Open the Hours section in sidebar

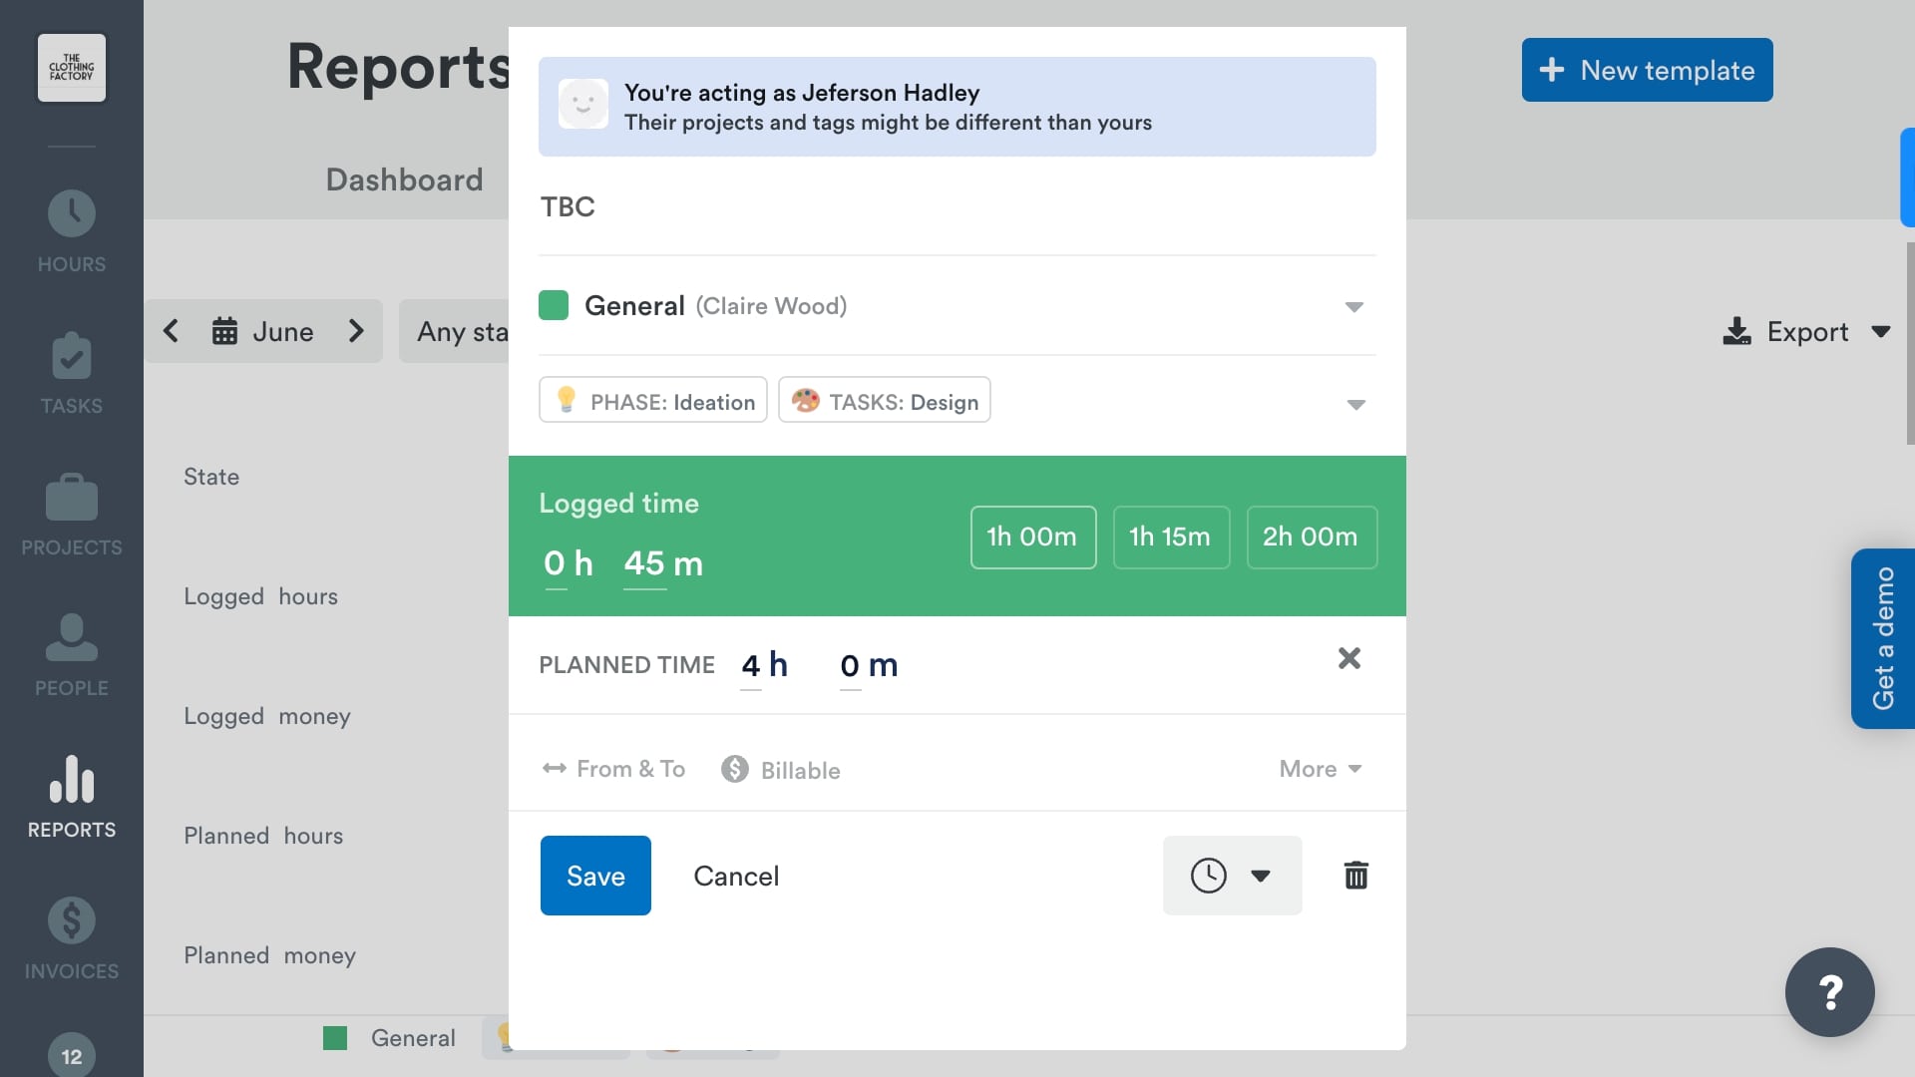pyautogui.click(x=71, y=231)
